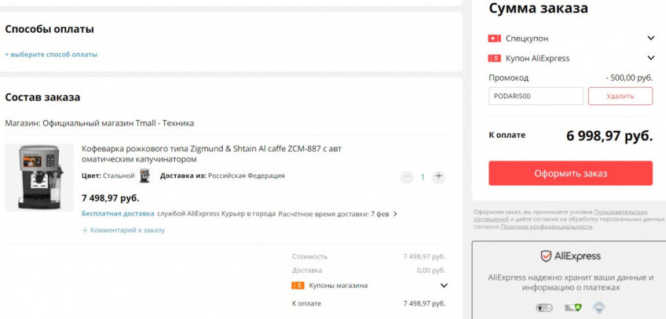The height and width of the screenshot is (319, 666).
Task: Expand the Купоны магазина dropdown
Action: pyautogui.click(x=443, y=286)
